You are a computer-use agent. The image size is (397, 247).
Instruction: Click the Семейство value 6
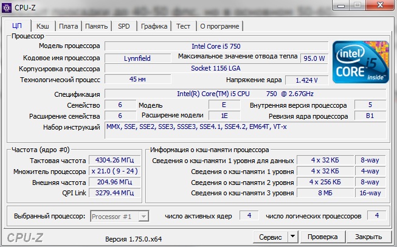click(x=120, y=105)
